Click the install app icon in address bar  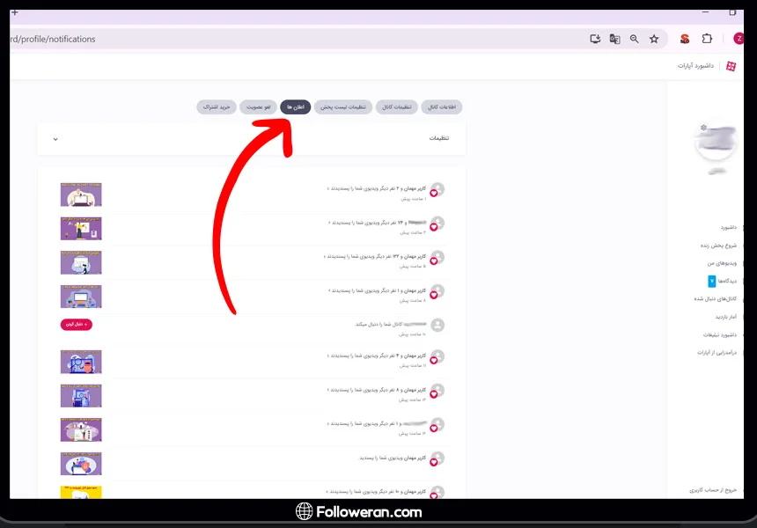point(596,39)
